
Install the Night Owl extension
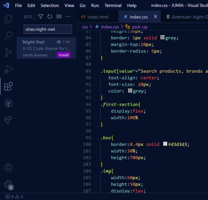tap(64, 55)
